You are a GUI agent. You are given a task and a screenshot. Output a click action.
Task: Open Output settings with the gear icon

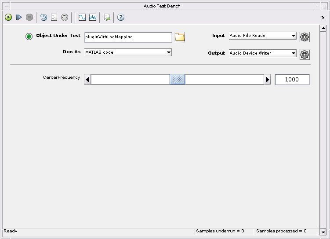click(305, 55)
